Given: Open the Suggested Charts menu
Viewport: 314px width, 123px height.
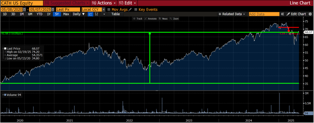Looking at the screenshot, I should (x=67, y=3).
